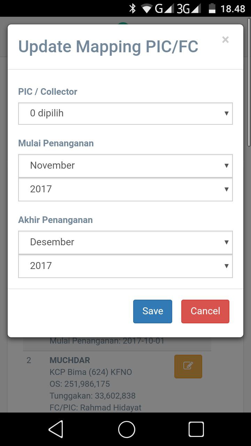Close the Update Mapping dialog with X
This screenshot has width=251, height=446.
pos(225,40)
